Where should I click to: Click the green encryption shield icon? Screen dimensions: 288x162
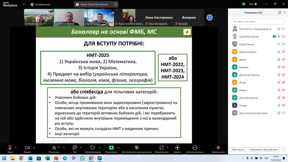click(x=243, y=4)
